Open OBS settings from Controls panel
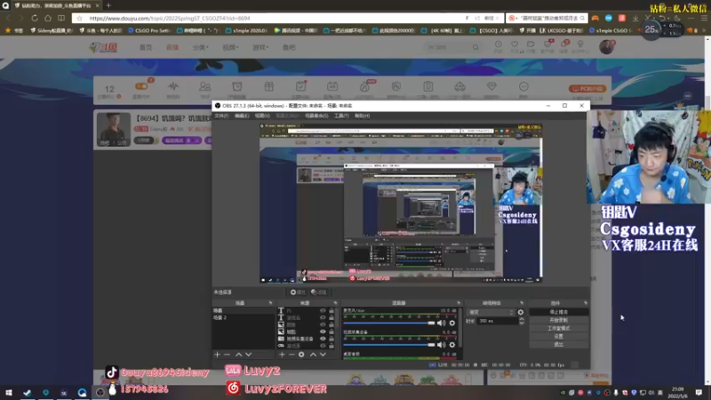The image size is (711, 400). pos(558,337)
